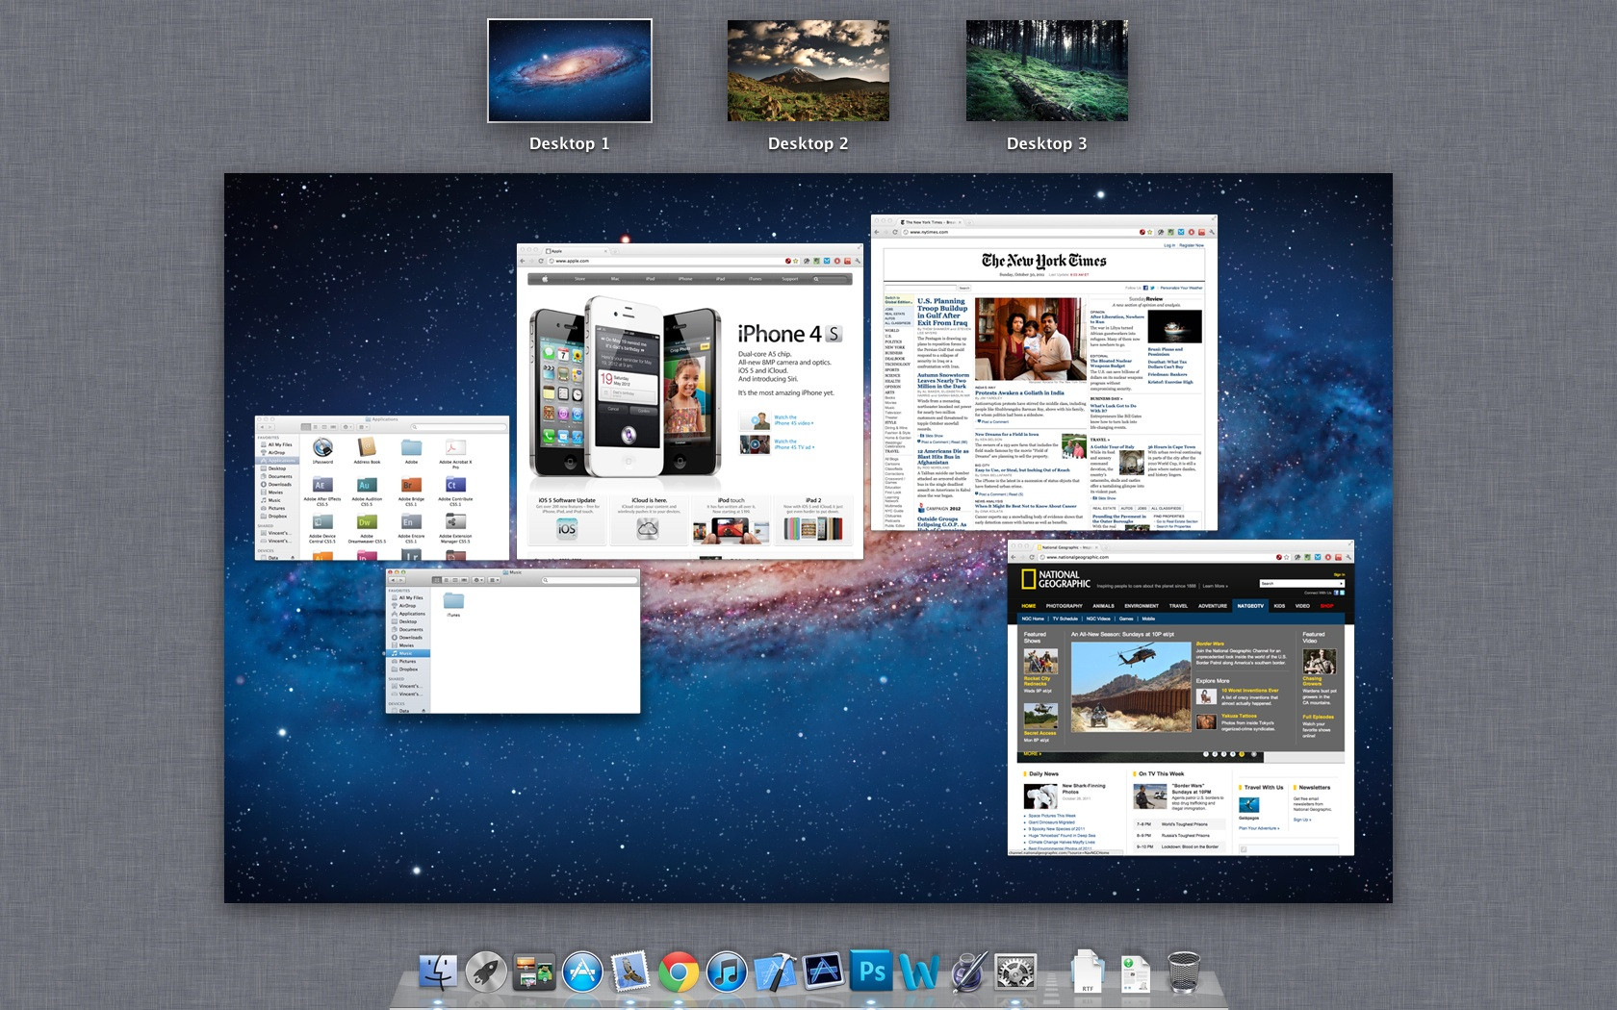Open the action gear dropdown in Applications window

tap(346, 427)
